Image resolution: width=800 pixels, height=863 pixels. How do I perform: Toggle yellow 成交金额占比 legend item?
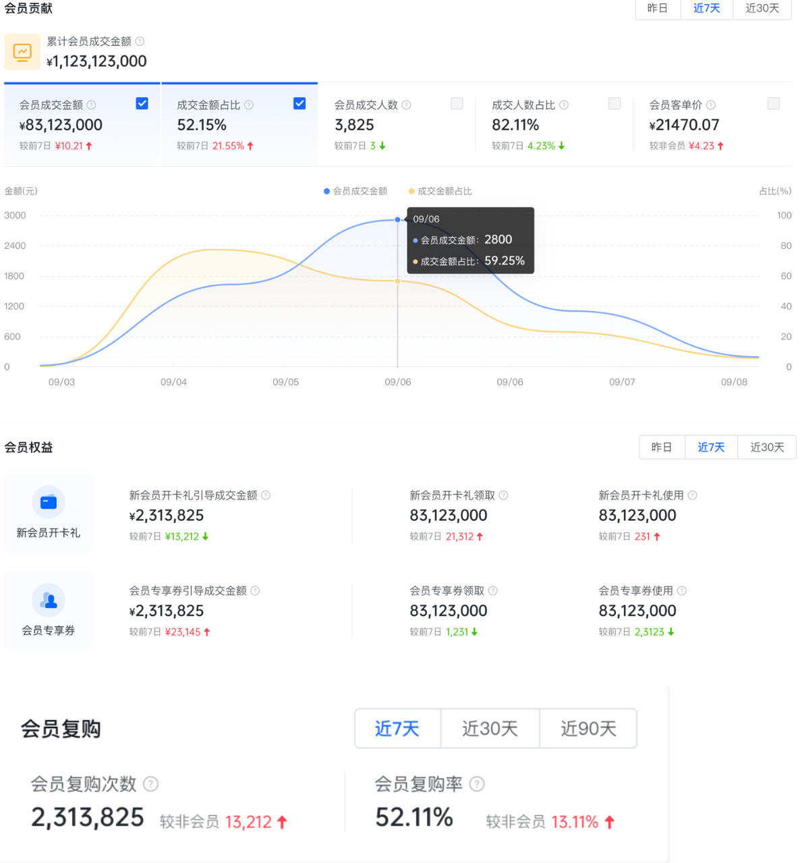(440, 192)
